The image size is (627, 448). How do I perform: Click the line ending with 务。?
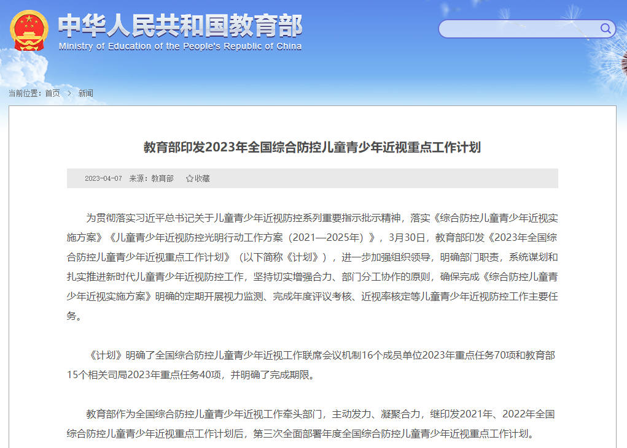[x=74, y=316]
